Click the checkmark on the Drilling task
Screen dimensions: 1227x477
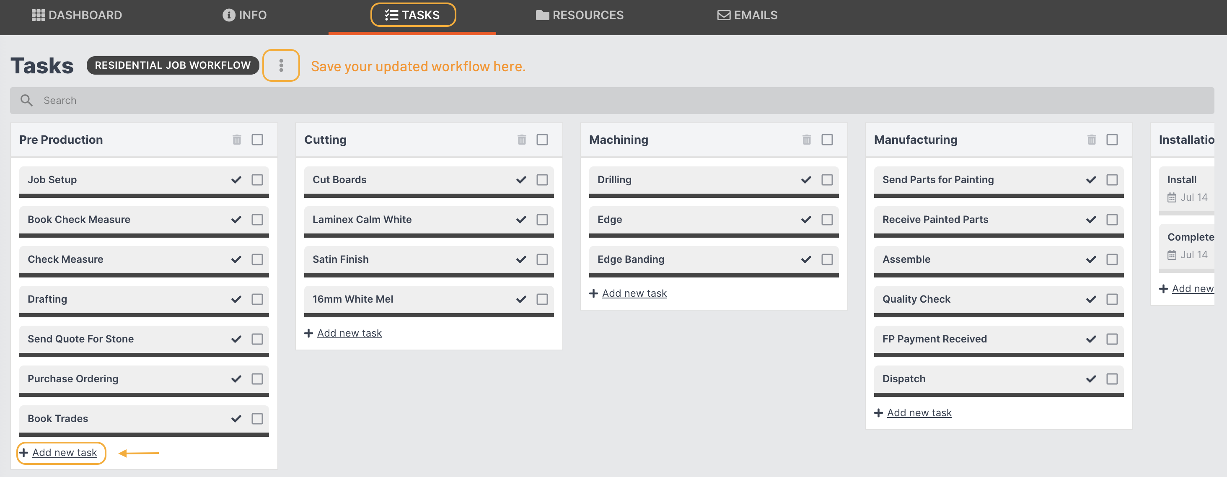tap(806, 180)
